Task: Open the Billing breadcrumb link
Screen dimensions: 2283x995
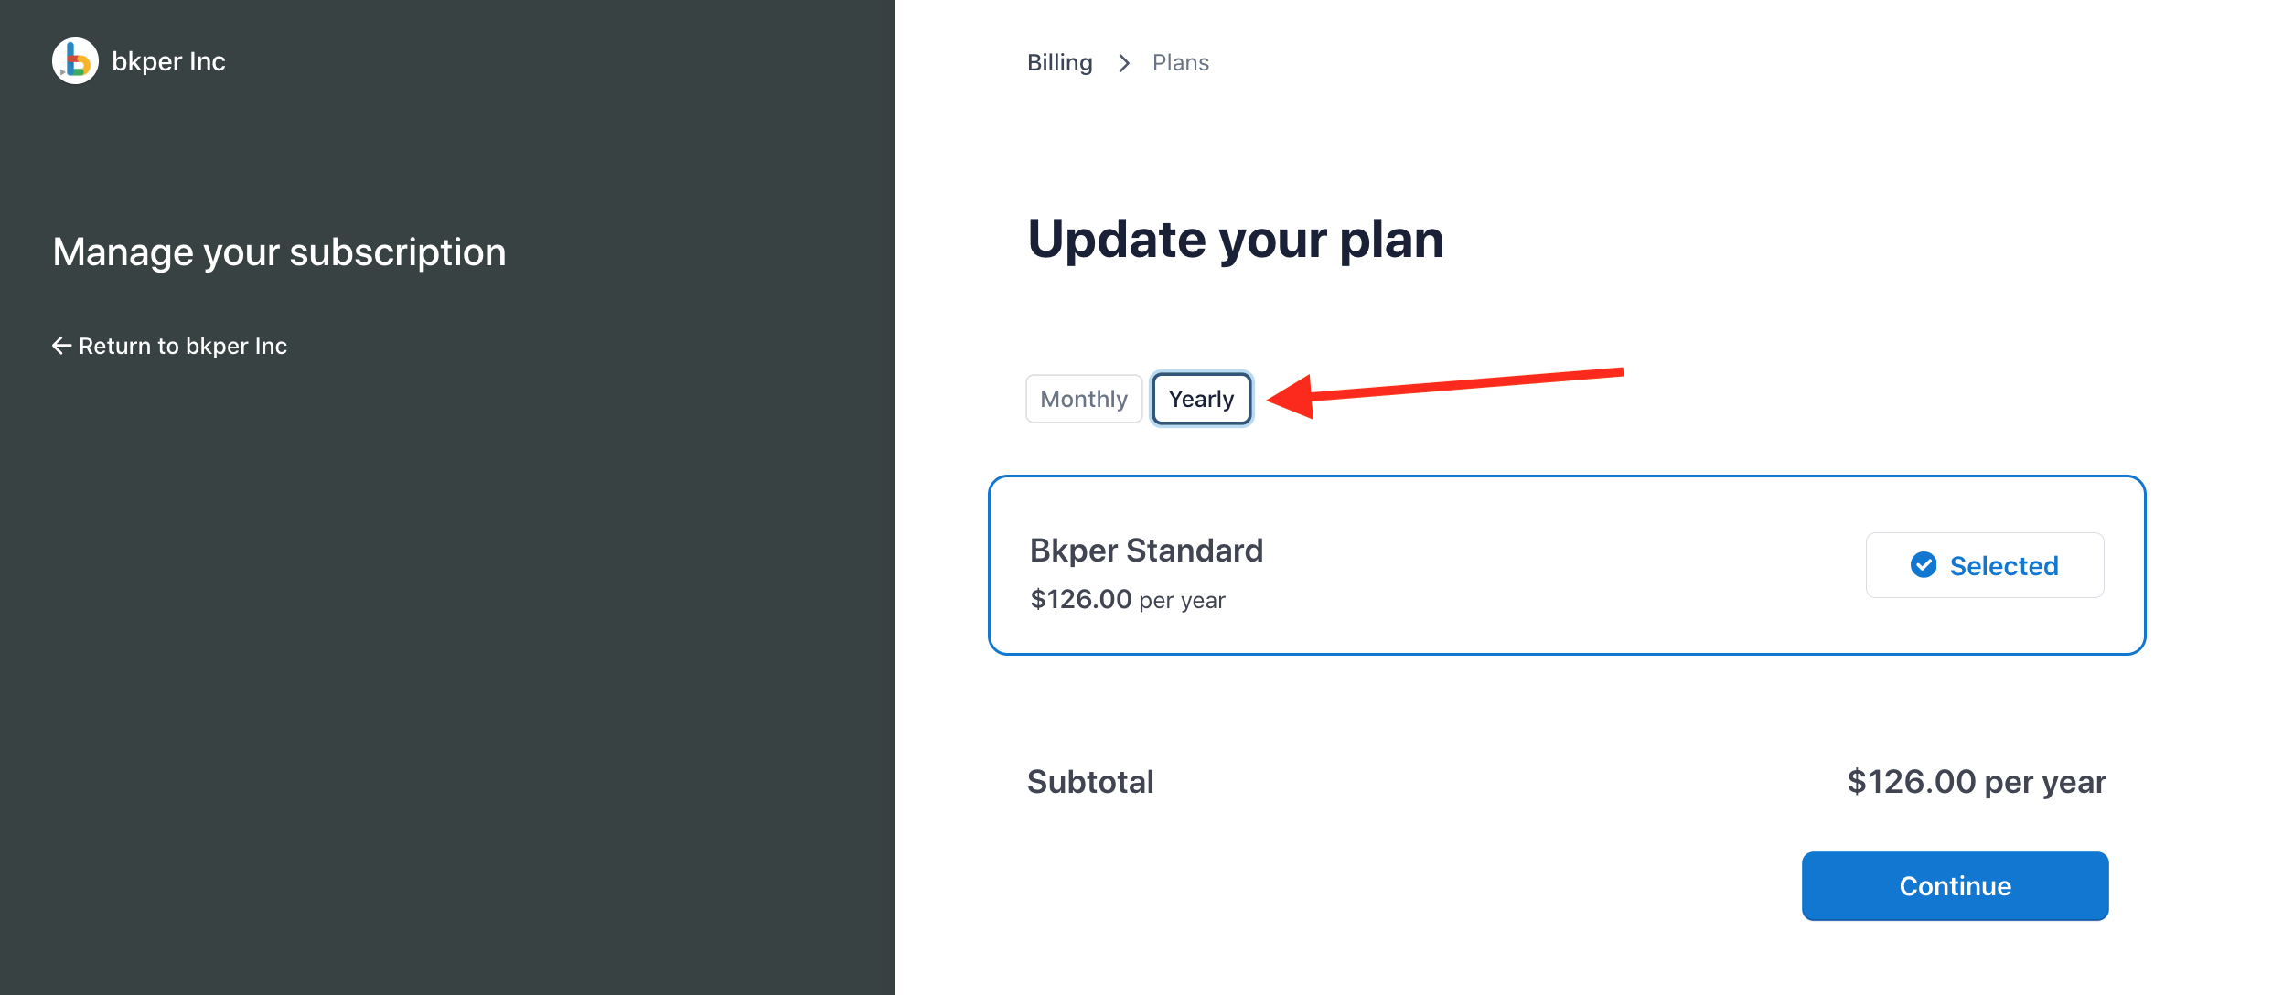Action: (x=1059, y=62)
